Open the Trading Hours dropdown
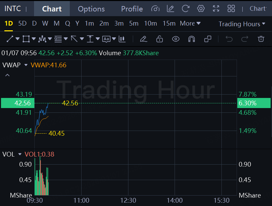272x206 pixels. click(x=242, y=24)
